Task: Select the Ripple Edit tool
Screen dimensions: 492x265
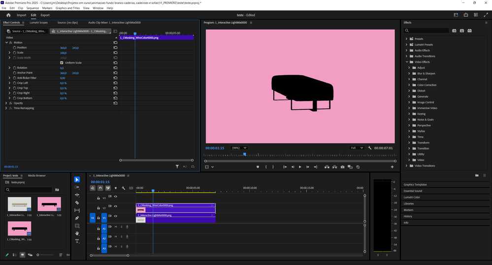Action: [77, 195]
